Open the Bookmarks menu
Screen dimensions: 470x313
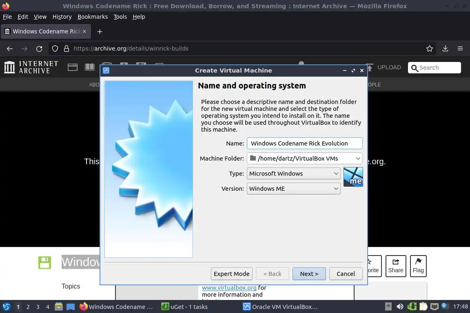click(x=93, y=17)
